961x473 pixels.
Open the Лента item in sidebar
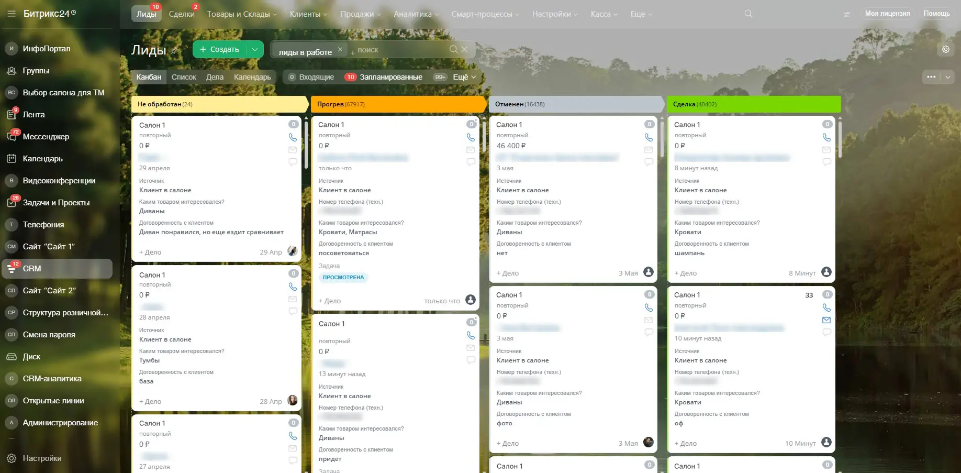click(33, 115)
